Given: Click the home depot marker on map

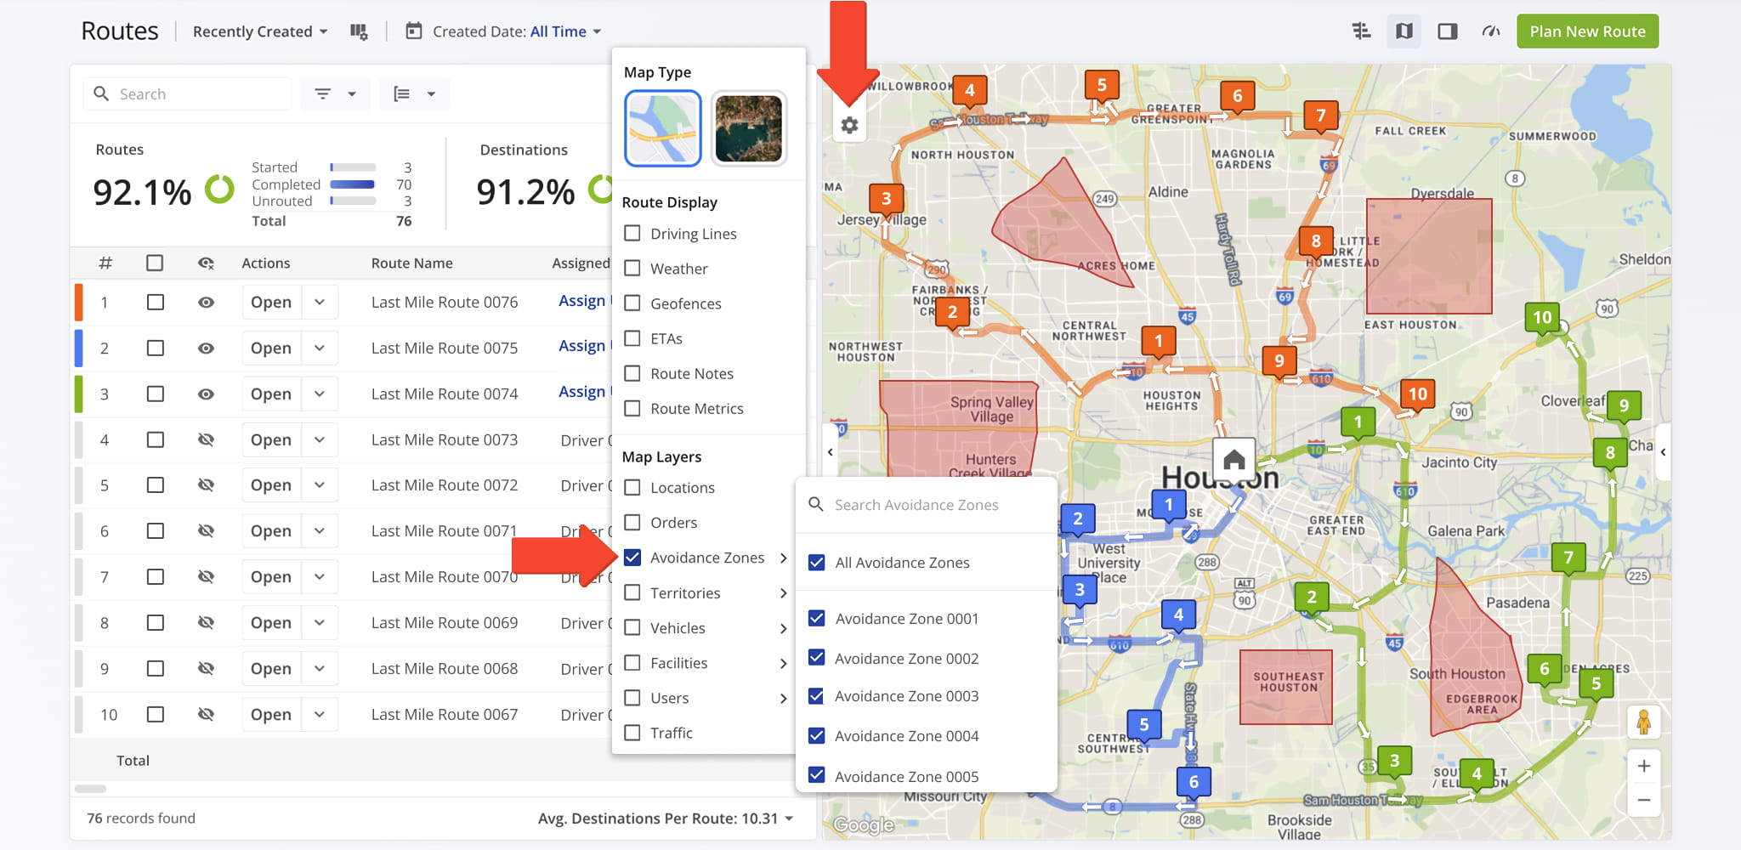Looking at the screenshot, I should tap(1233, 460).
